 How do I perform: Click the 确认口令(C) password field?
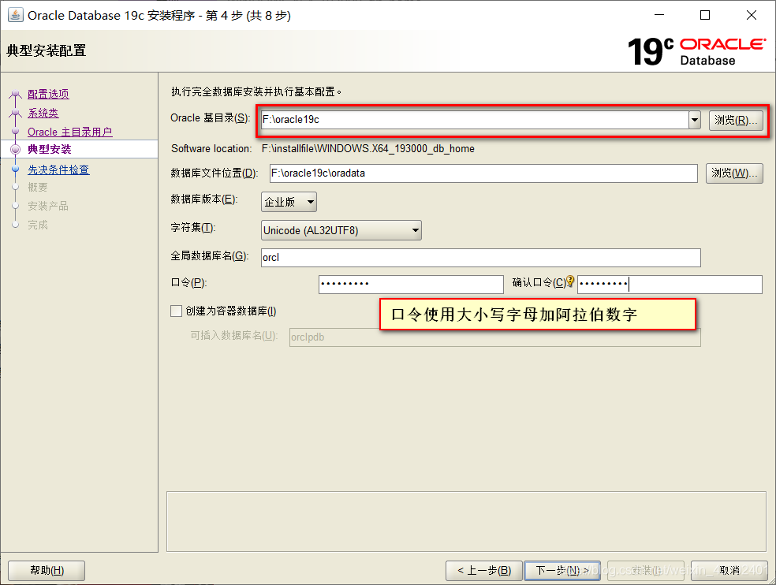click(x=670, y=284)
